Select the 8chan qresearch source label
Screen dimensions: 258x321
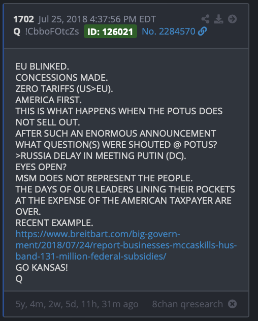[187, 304]
